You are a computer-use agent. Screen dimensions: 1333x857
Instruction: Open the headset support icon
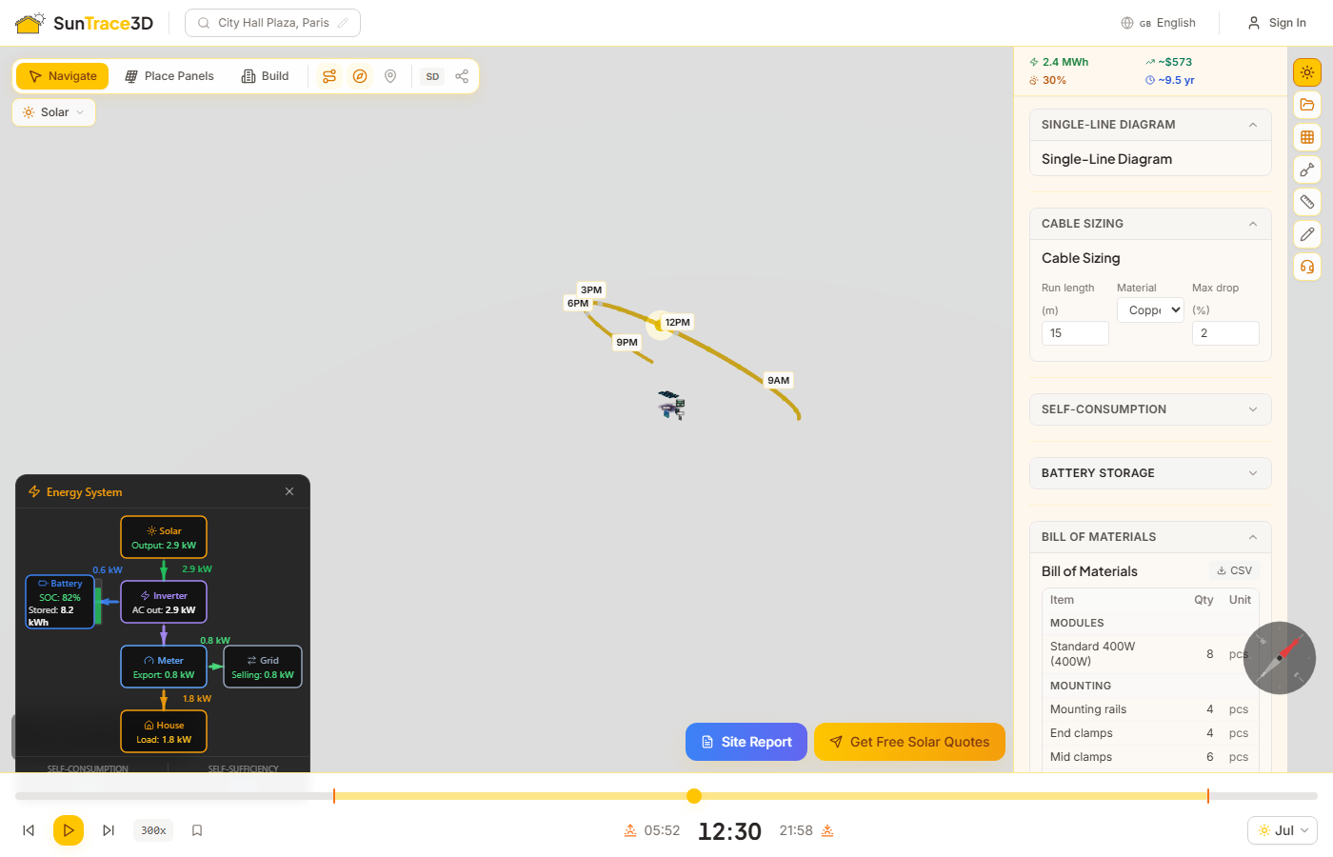point(1307,267)
